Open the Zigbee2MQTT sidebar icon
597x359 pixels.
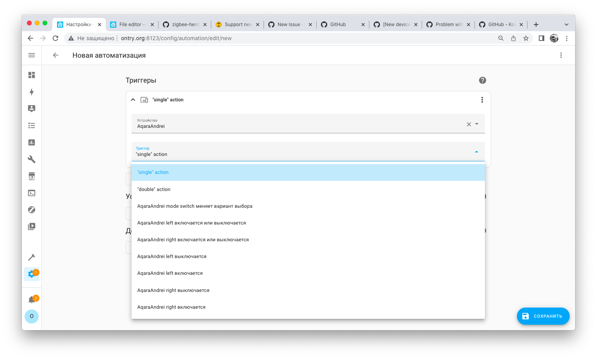(32, 210)
